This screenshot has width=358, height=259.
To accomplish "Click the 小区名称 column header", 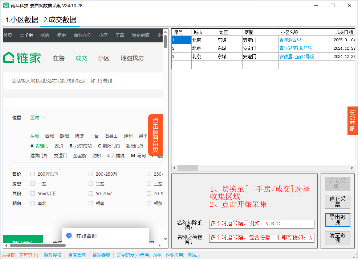I will point(306,32).
